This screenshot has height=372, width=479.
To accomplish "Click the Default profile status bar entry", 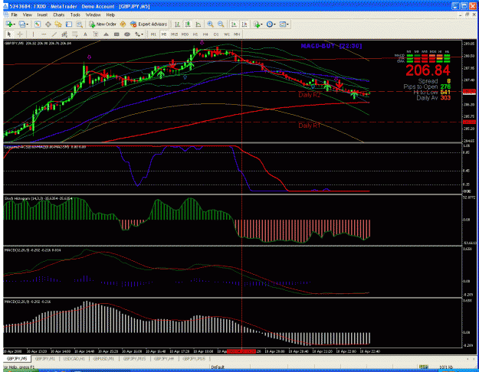I will point(218,367).
